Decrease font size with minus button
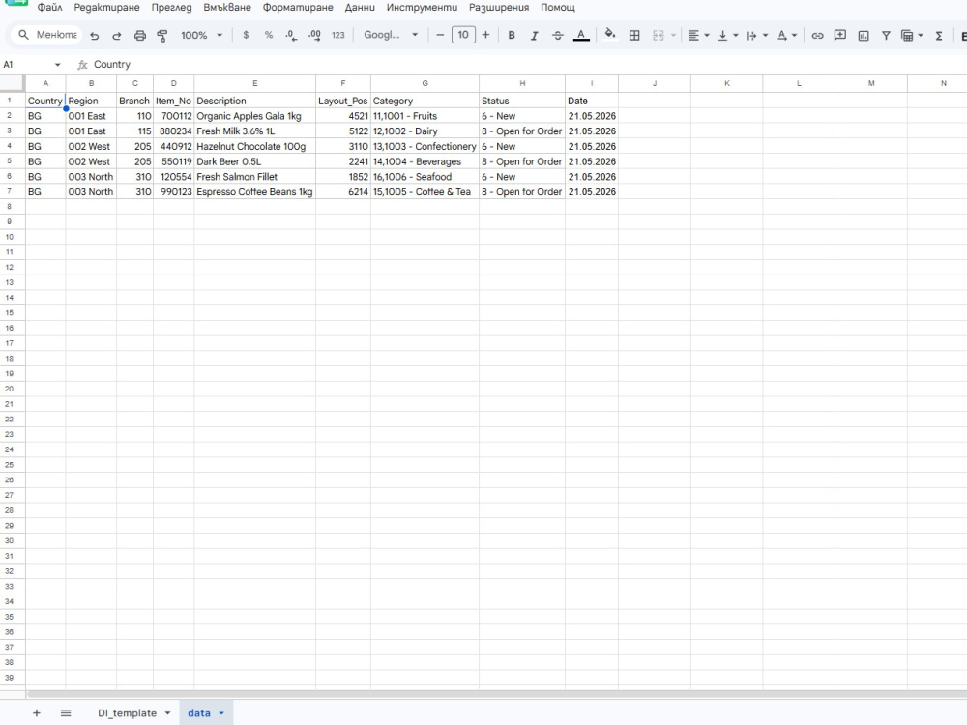The height and width of the screenshot is (725, 967). [x=440, y=35]
